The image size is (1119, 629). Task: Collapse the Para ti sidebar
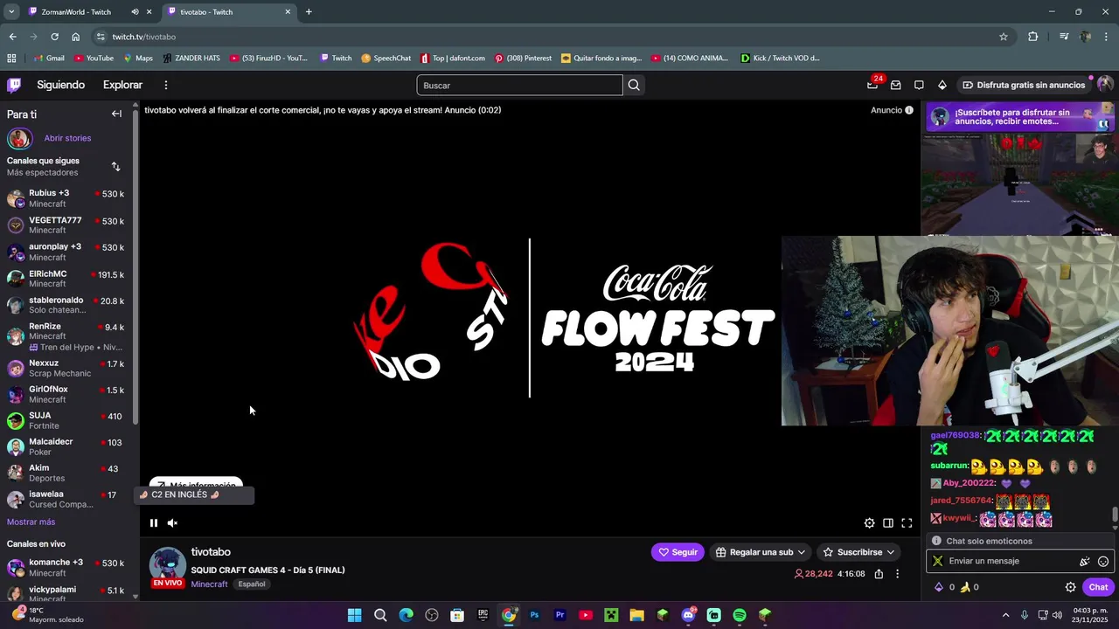point(116,114)
